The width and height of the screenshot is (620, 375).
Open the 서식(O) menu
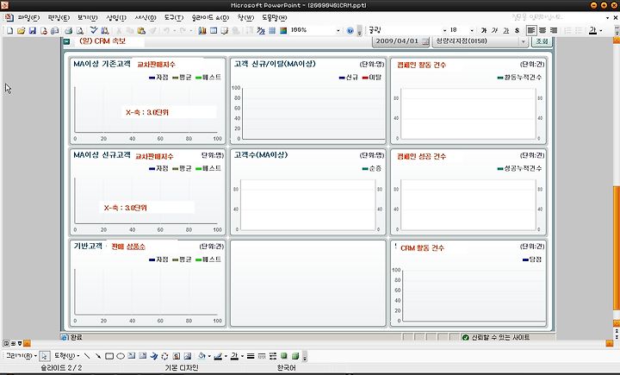(x=146, y=18)
